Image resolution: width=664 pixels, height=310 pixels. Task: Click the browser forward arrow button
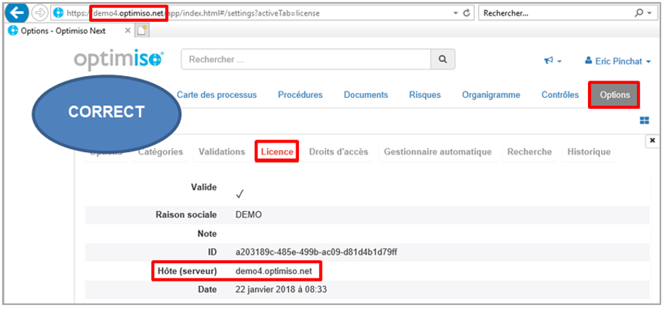(x=39, y=12)
